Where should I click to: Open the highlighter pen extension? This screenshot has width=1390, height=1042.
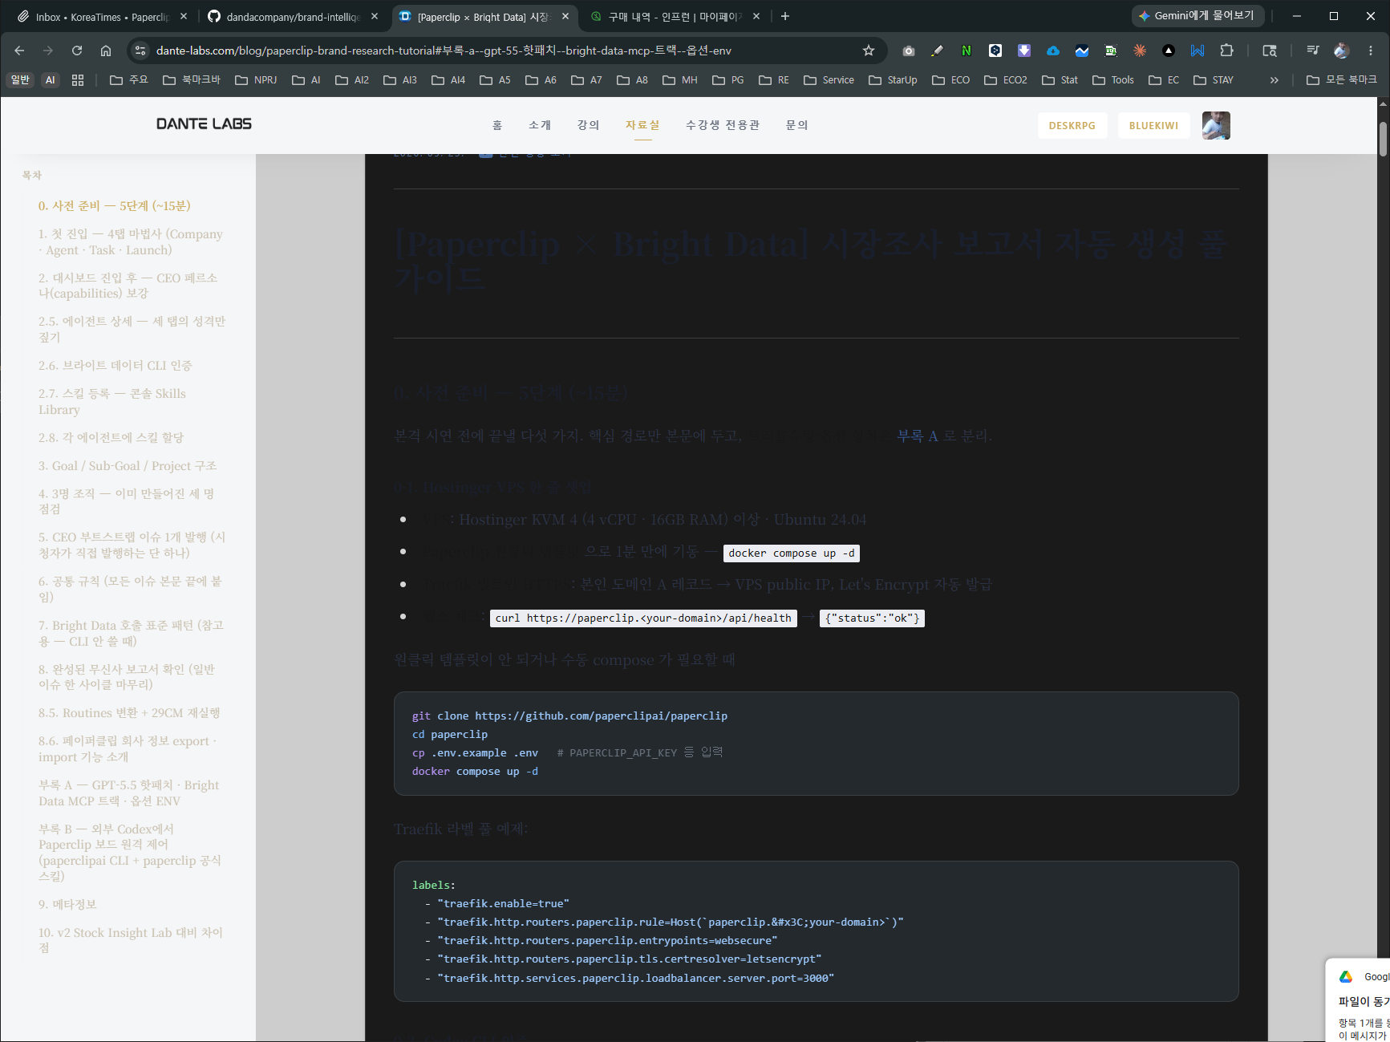coord(937,51)
